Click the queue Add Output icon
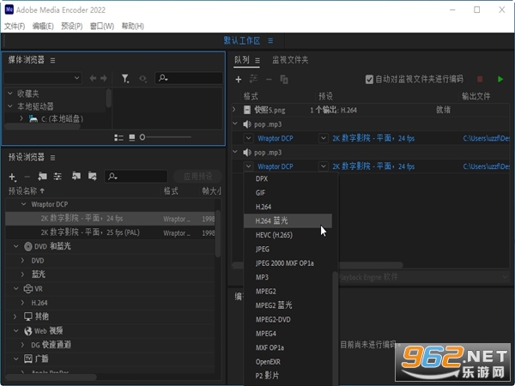The height and width of the screenshot is (386, 515). 253,79
